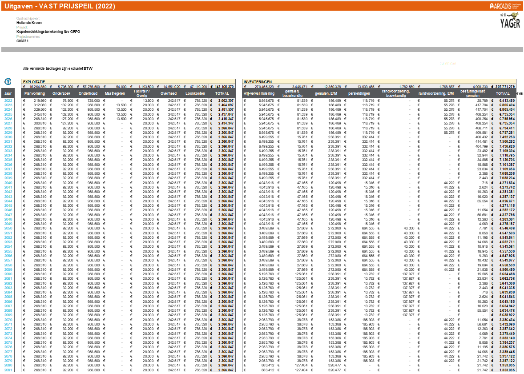Image resolution: width=524 pixels, height=374 pixels.
Task: Click the EXPLOITATIE section title
Action: 35,82
